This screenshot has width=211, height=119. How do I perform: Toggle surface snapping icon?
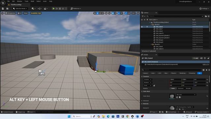(x=109, y=13)
